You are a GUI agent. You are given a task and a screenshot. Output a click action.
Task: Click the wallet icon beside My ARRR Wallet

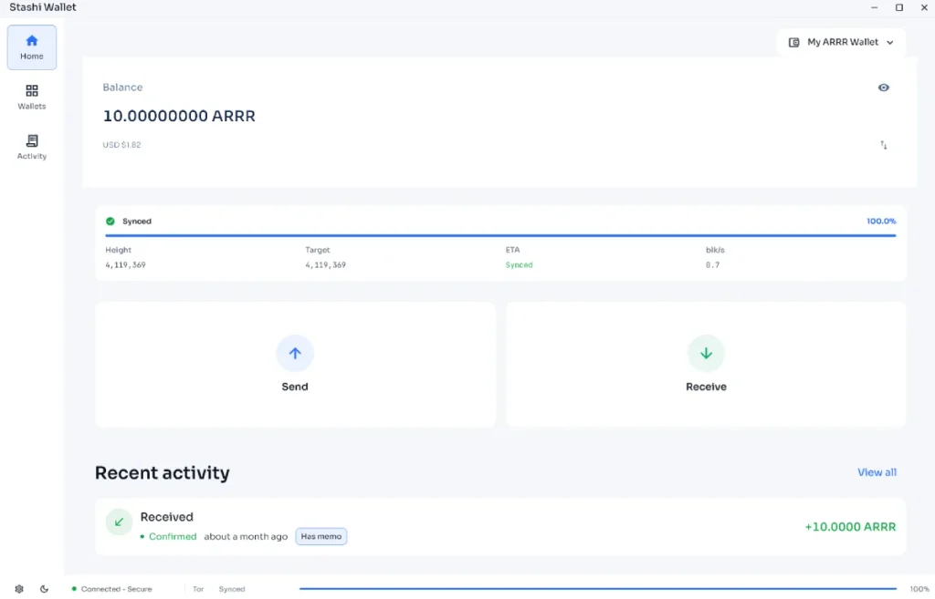coord(793,42)
